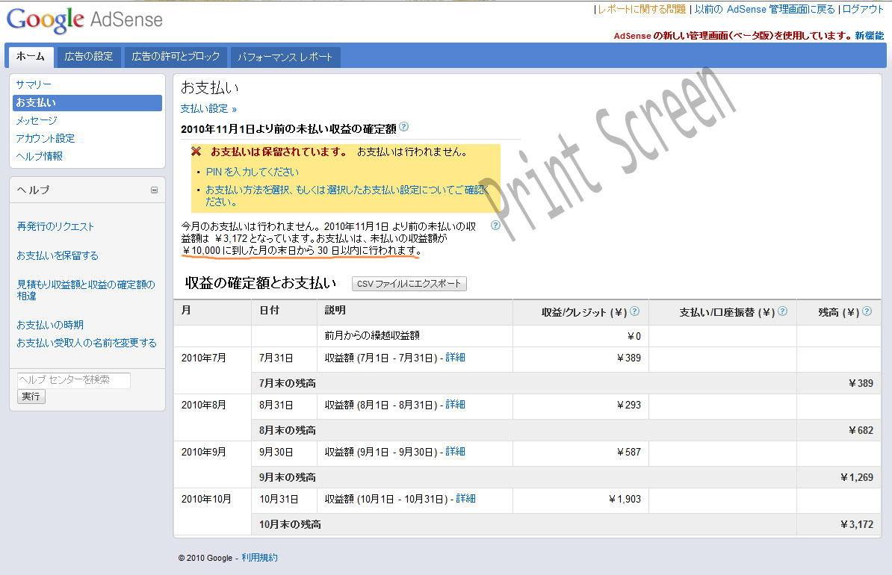Select ￥1,903 earnings value
The width and height of the screenshot is (892, 575).
625,500
